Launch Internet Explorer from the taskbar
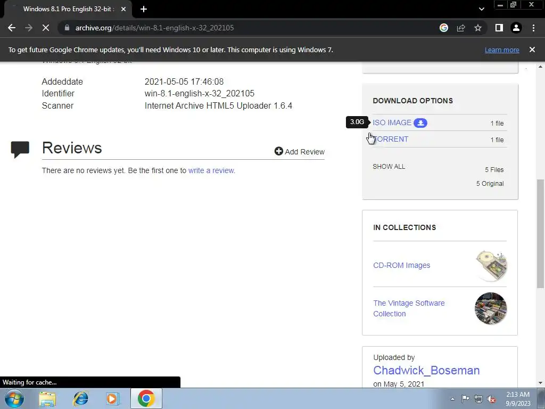Viewport: 545px width, 409px height. point(80,398)
